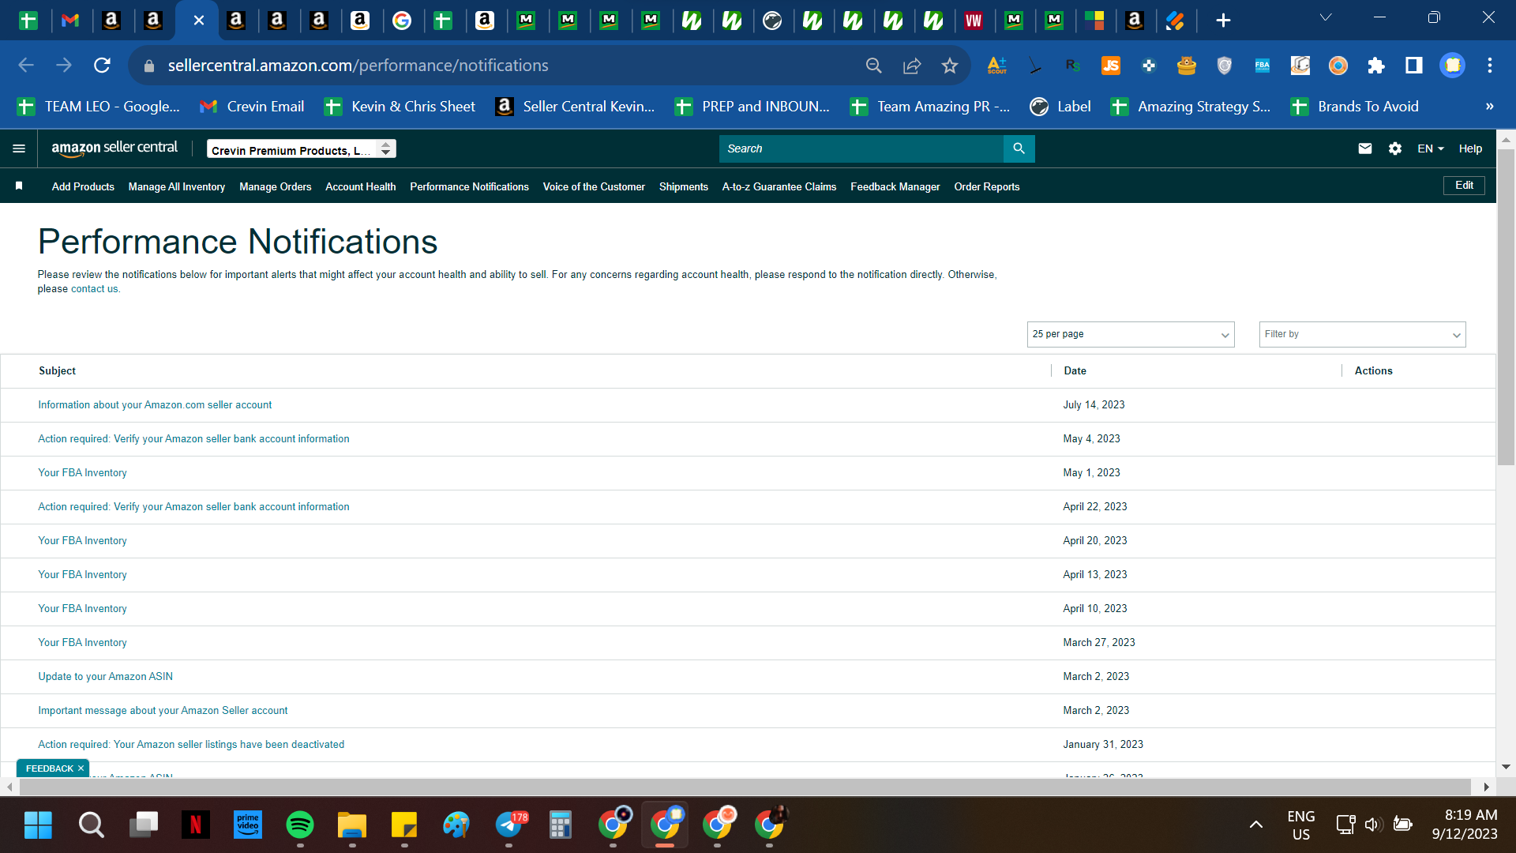The image size is (1516, 853).
Task: Open Add Products menu item
Action: coord(83,186)
